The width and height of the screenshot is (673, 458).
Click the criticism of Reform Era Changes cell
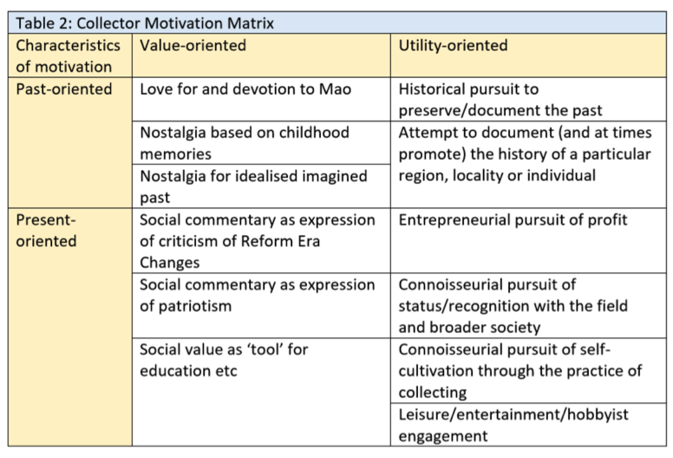[x=261, y=241]
